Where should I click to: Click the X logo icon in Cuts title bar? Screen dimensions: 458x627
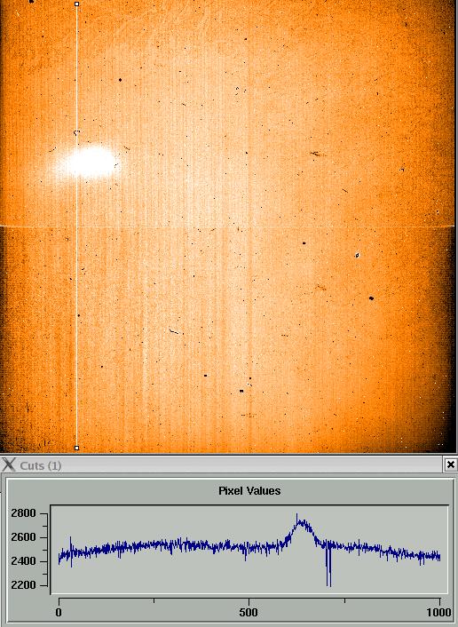[8, 464]
